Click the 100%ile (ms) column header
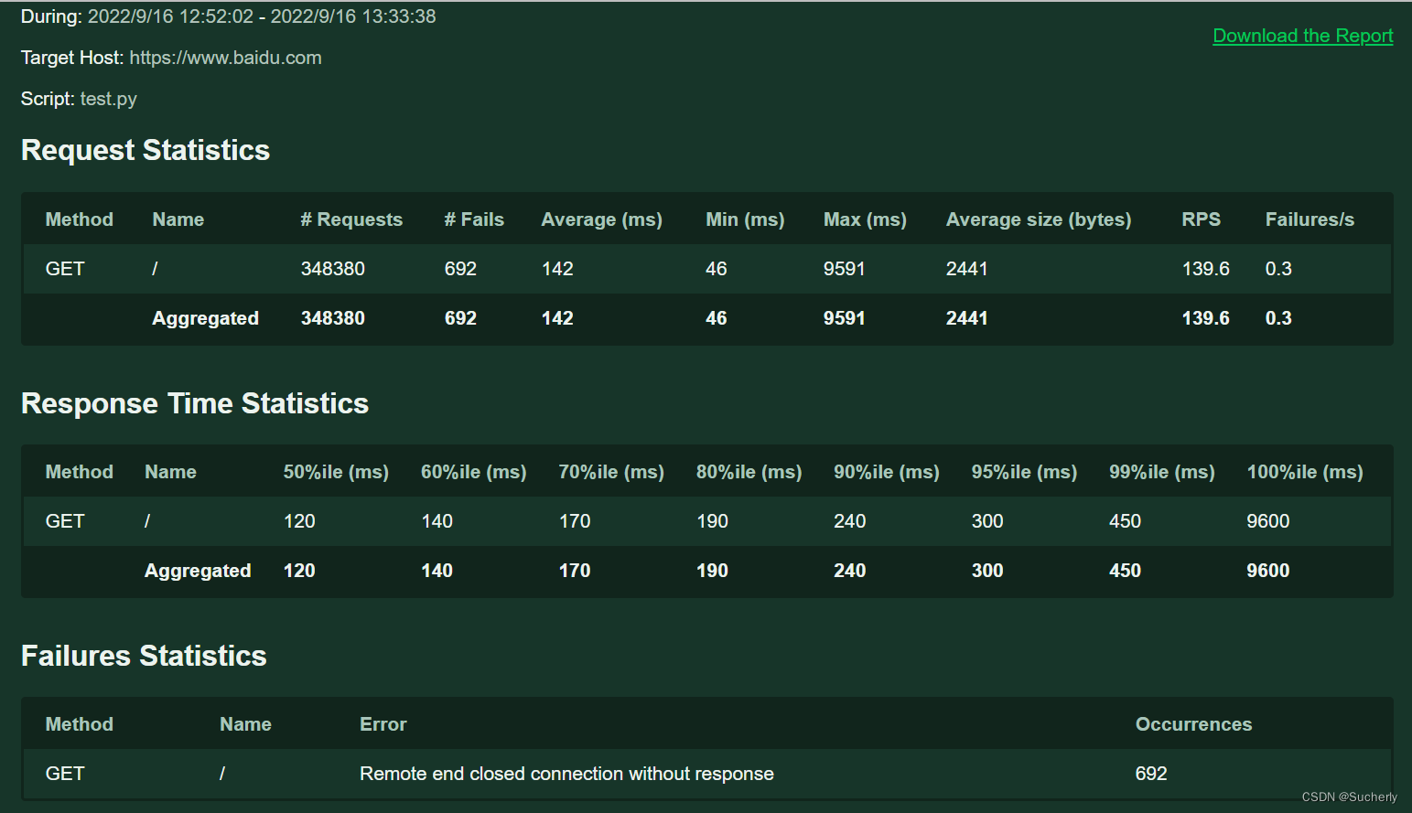 (x=1304, y=472)
